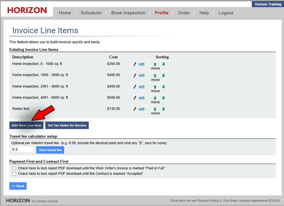Open the Order menu item
The width and height of the screenshot is (284, 206).
(184, 13)
